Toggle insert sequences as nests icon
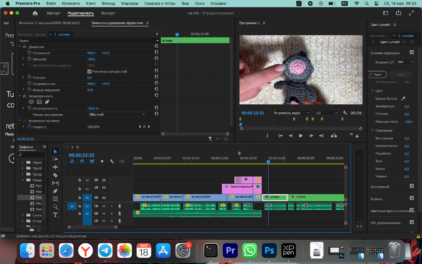Image resolution: width=422 pixels, height=264 pixels. pos(72,161)
